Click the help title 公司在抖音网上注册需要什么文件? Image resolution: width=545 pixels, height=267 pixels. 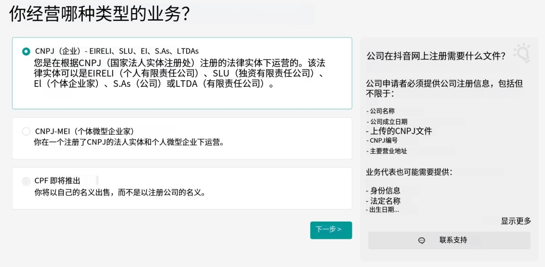click(436, 56)
